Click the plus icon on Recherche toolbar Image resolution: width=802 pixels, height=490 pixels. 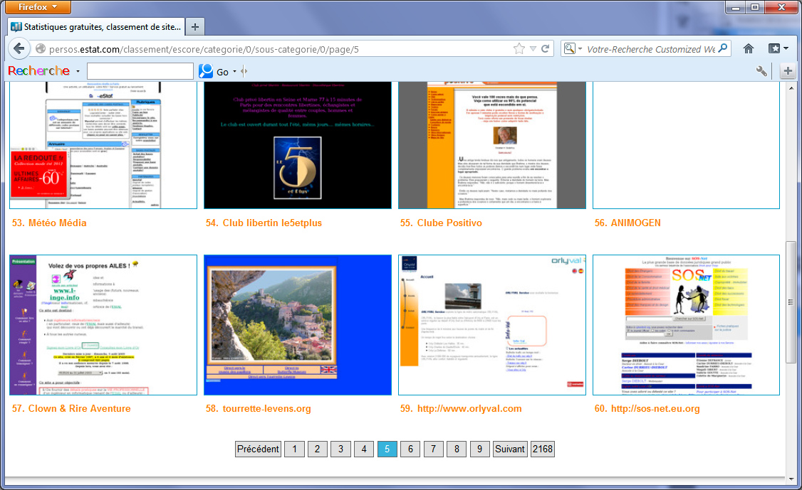(788, 72)
